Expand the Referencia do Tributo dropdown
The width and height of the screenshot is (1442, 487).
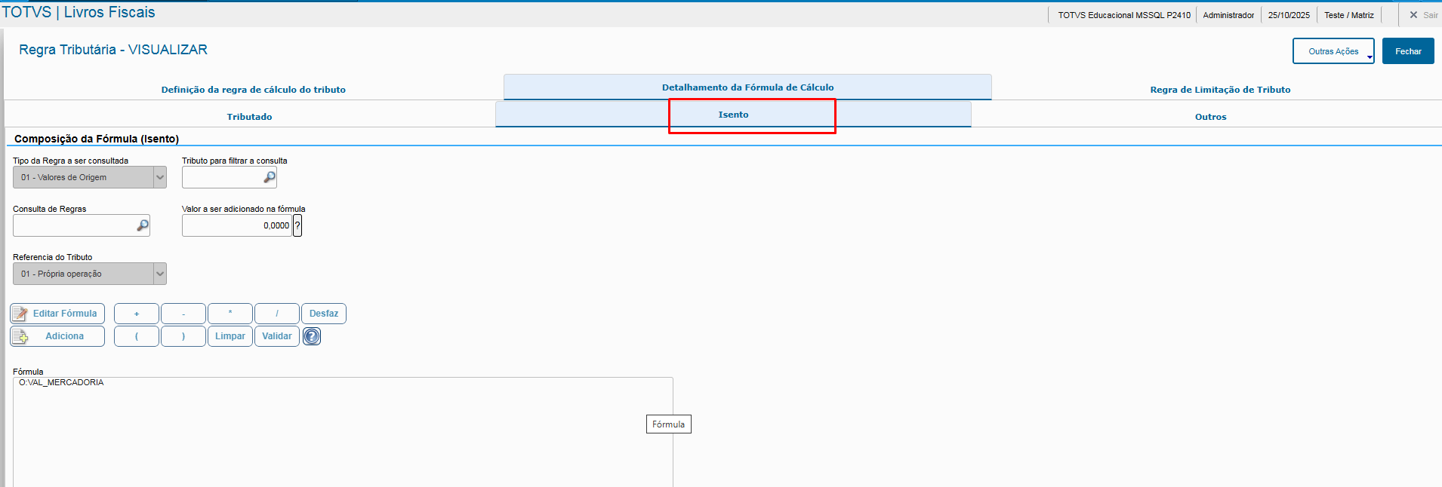[159, 274]
